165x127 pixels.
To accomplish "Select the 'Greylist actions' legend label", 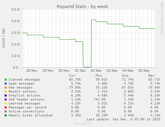I will click(x=25, y=95).
